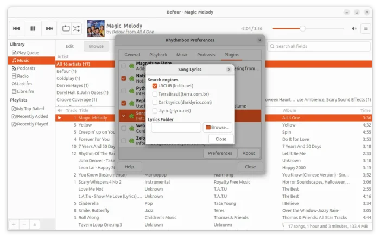
Task: Close the Song Lyrics dialog with Close button
Action: (x=221, y=139)
